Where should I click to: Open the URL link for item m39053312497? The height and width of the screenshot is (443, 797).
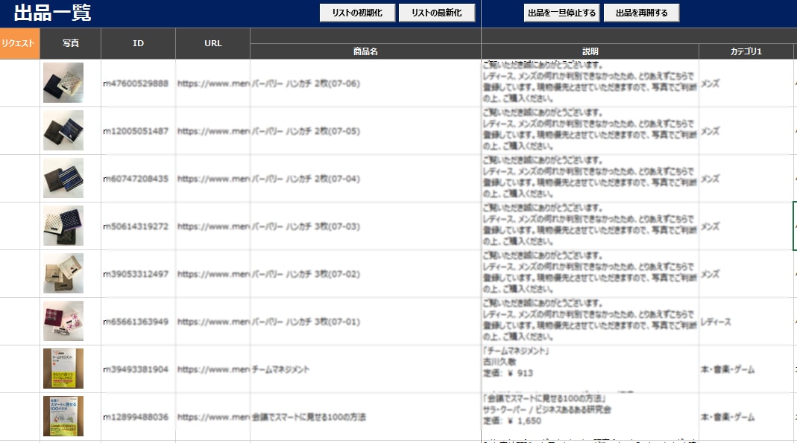tap(213, 274)
